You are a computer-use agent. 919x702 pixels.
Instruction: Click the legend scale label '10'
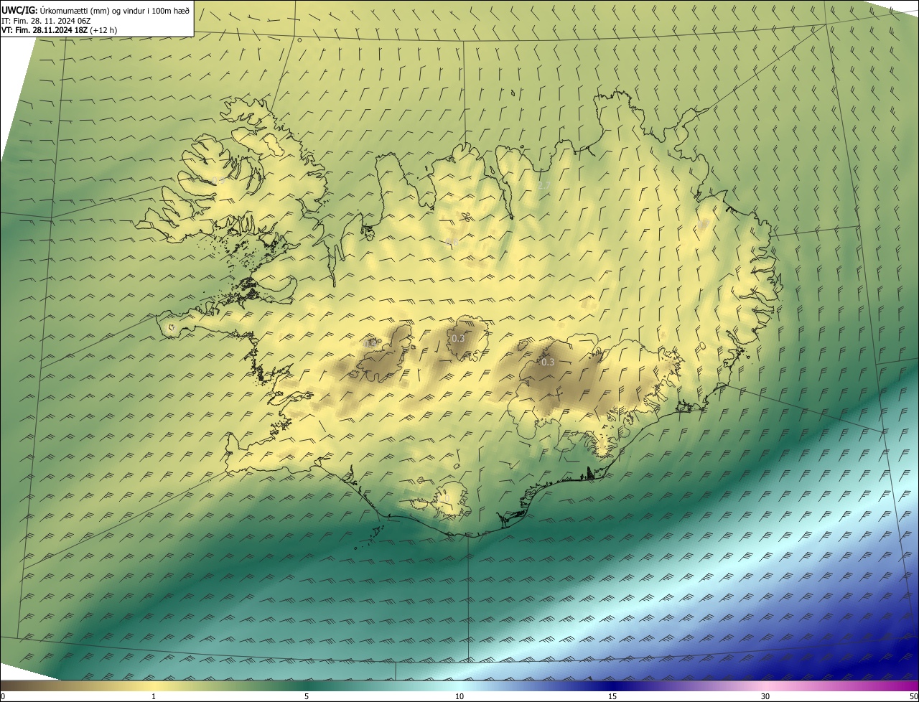(x=459, y=696)
